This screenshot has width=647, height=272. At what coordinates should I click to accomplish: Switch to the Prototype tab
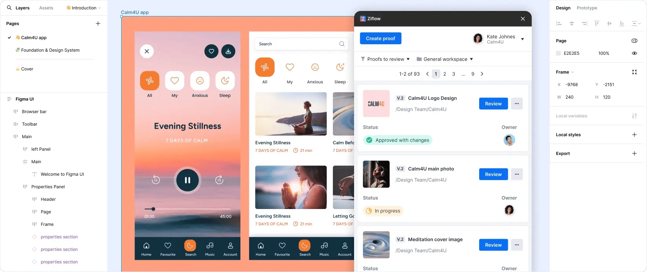587,8
